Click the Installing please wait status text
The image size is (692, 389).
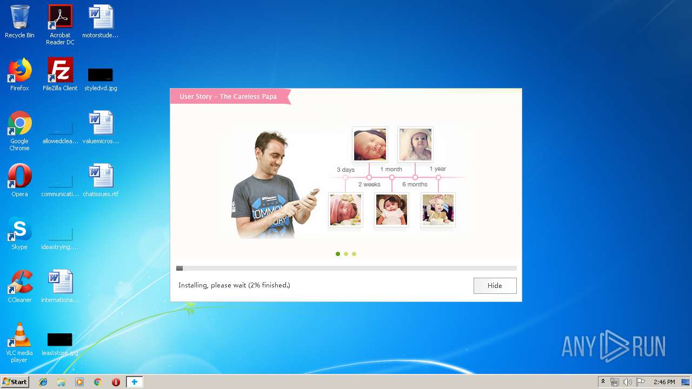234,285
